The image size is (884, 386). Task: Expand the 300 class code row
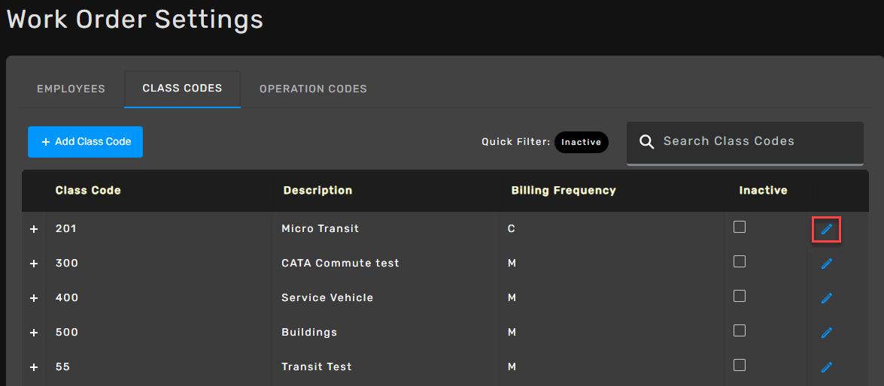[x=34, y=264]
